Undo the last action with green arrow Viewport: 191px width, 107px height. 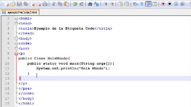(75, 4)
